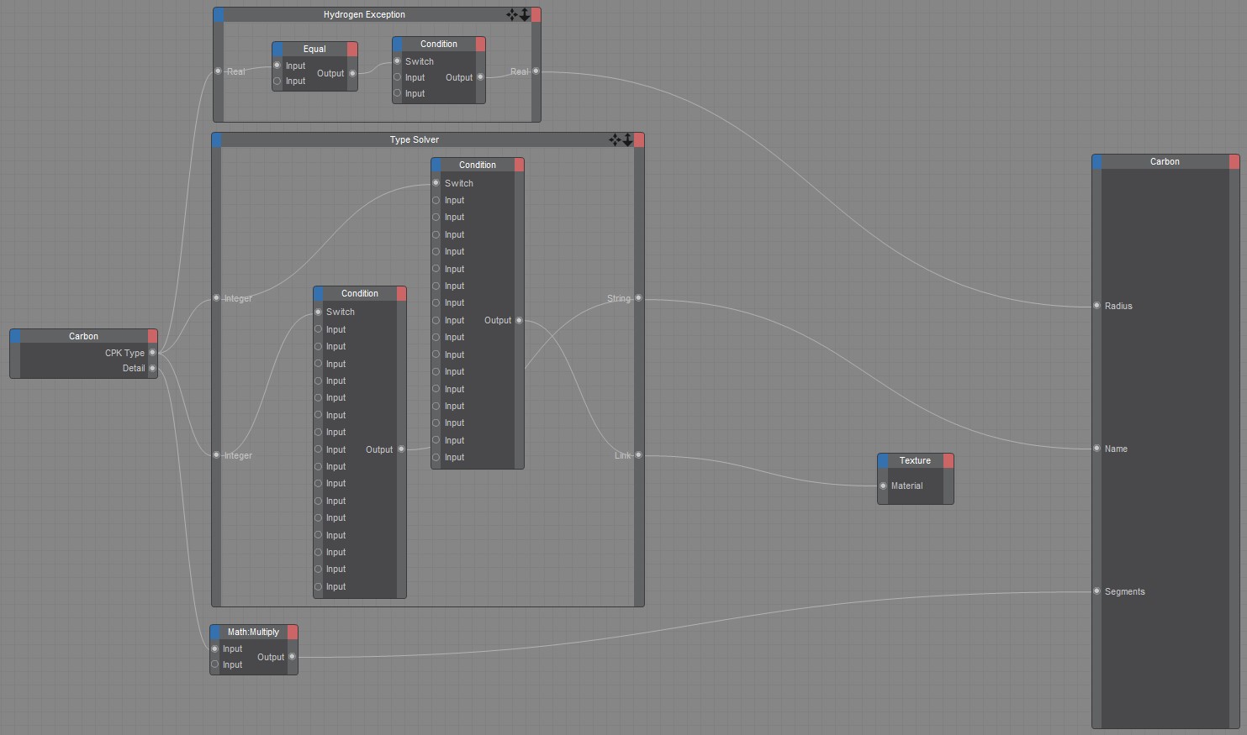
Task: Click Output port of Condition in Hydrogen Exception
Action: click(x=480, y=77)
